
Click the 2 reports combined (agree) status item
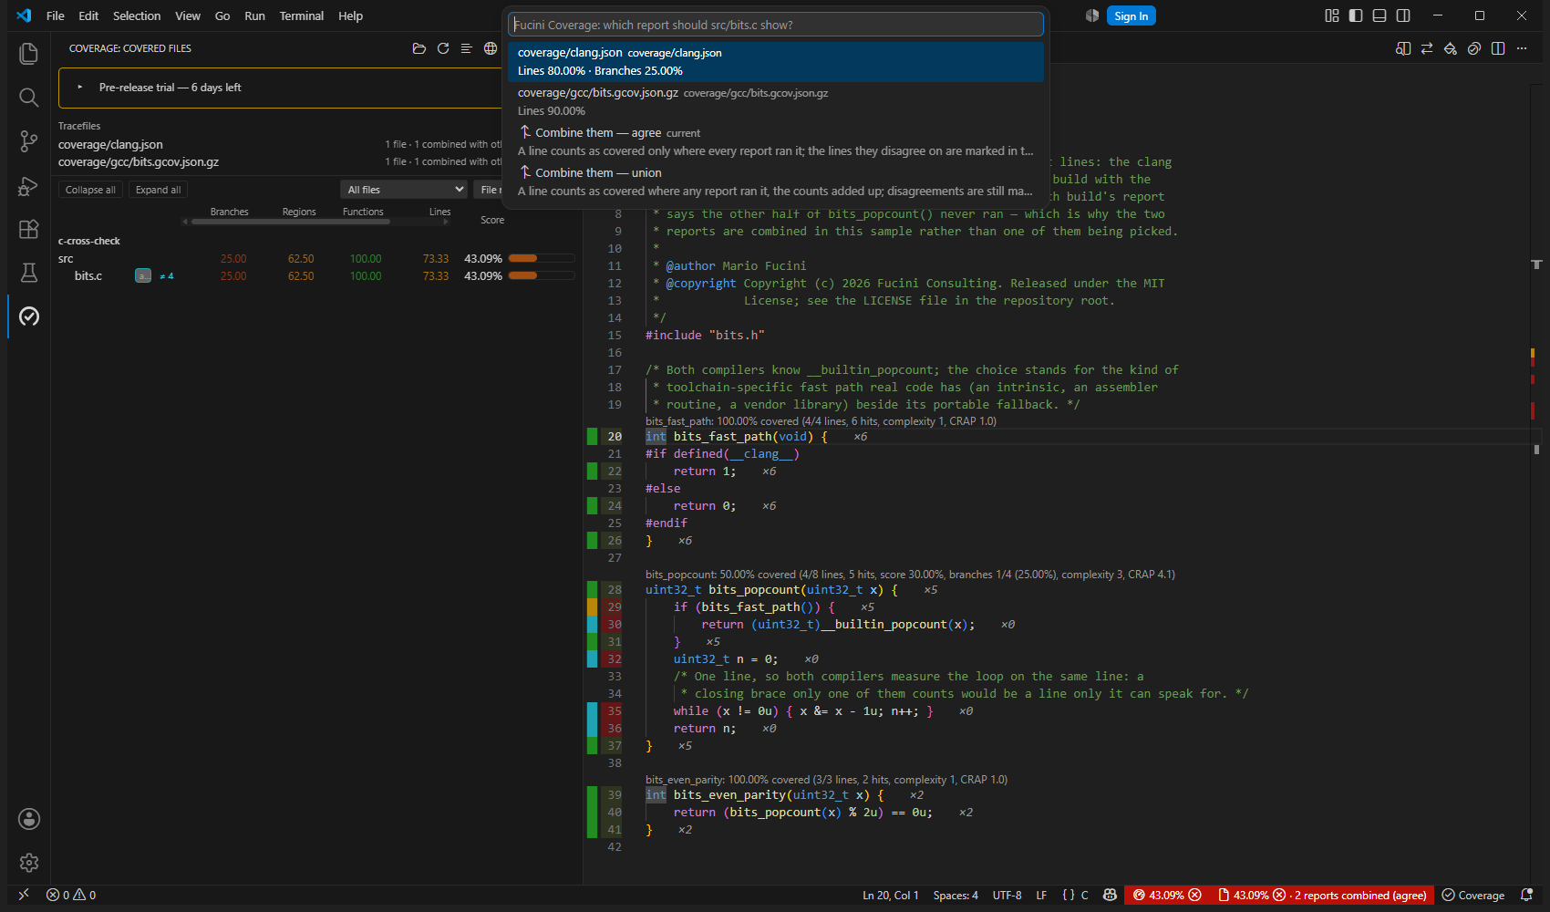[1322, 896]
